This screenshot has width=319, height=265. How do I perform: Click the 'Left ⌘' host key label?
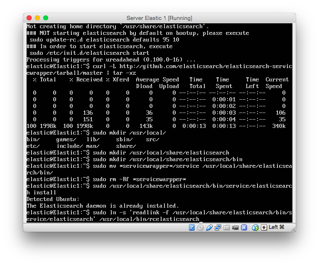tap(276, 227)
